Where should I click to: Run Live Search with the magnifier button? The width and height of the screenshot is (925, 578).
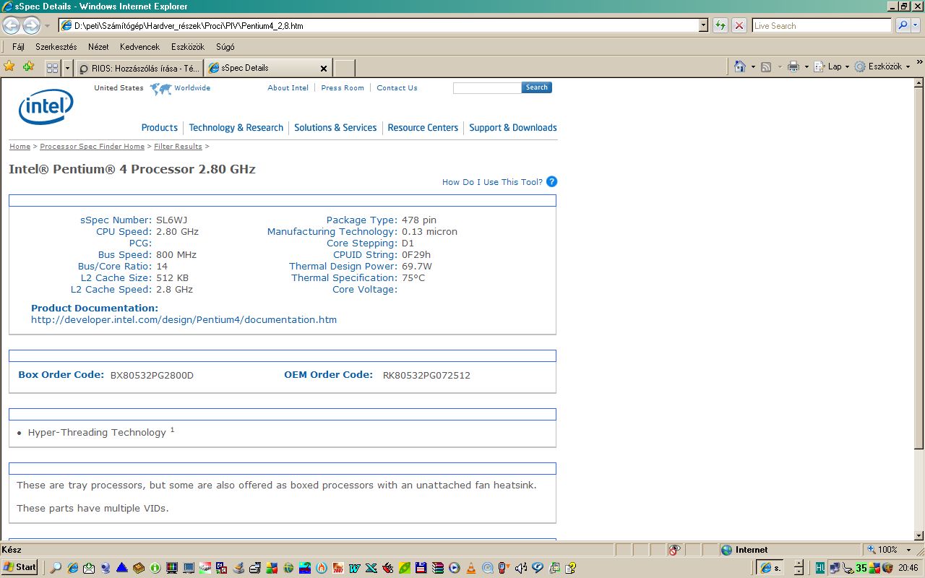(903, 26)
